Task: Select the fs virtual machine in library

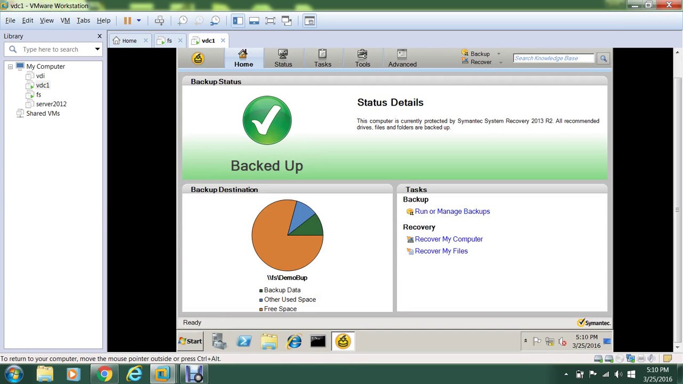Action: pyautogui.click(x=38, y=94)
